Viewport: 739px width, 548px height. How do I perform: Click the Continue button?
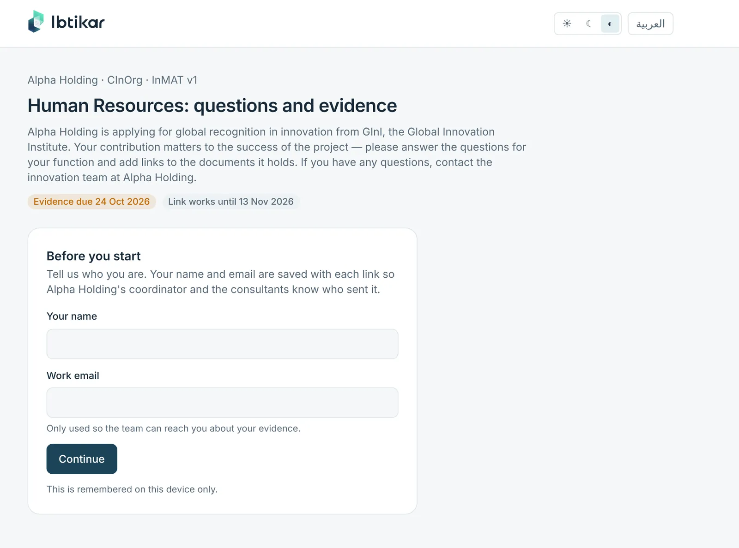(x=82, y=459)
